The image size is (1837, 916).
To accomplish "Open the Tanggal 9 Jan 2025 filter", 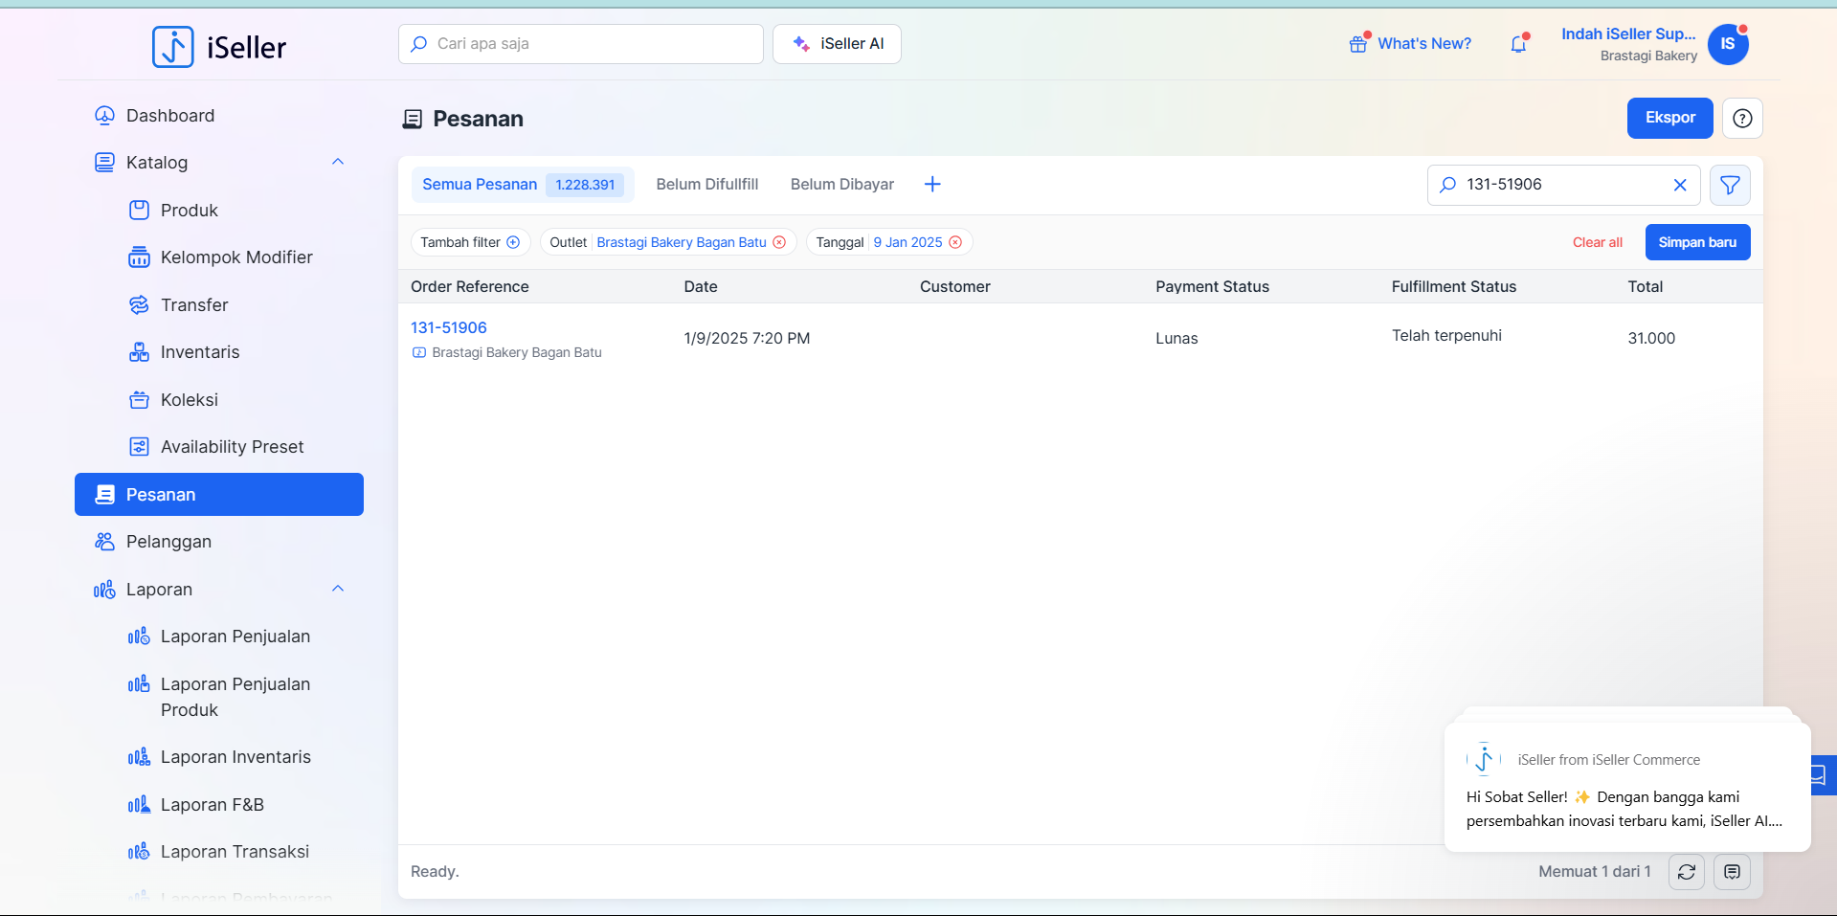I will click(907, 242).
